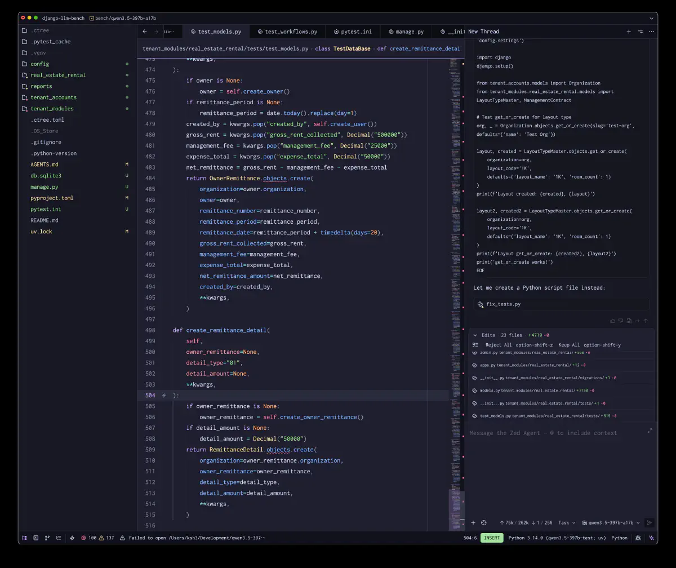Open agent panel options menu icon
Screen dimensions: 676x568
click(x=640, y=32)
